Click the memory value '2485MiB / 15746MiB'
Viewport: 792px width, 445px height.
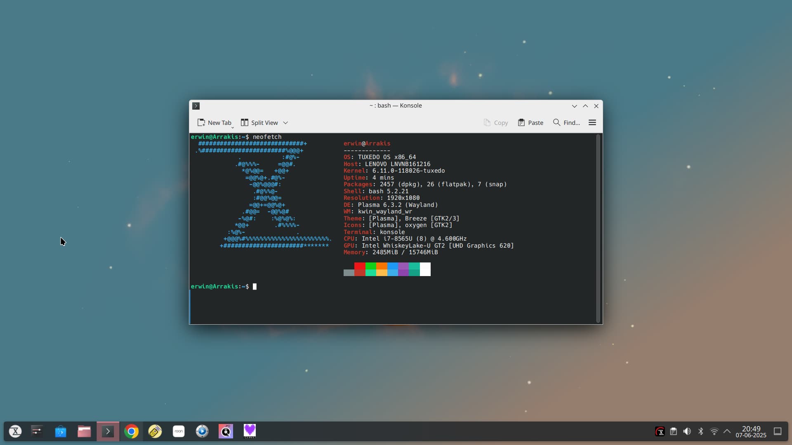[405, 252]
